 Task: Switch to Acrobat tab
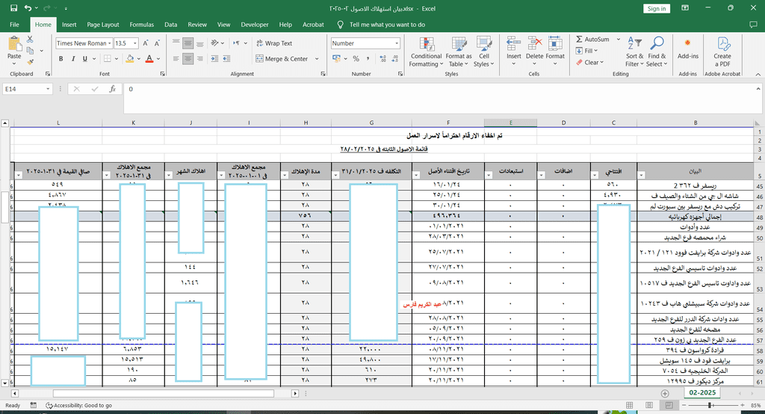click(313, 25)
